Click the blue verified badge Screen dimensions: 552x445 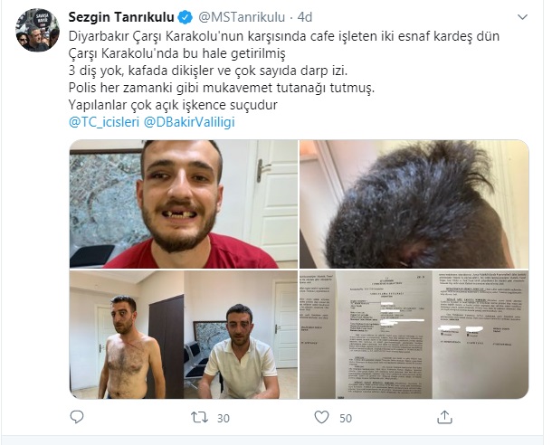click(186, 17)
